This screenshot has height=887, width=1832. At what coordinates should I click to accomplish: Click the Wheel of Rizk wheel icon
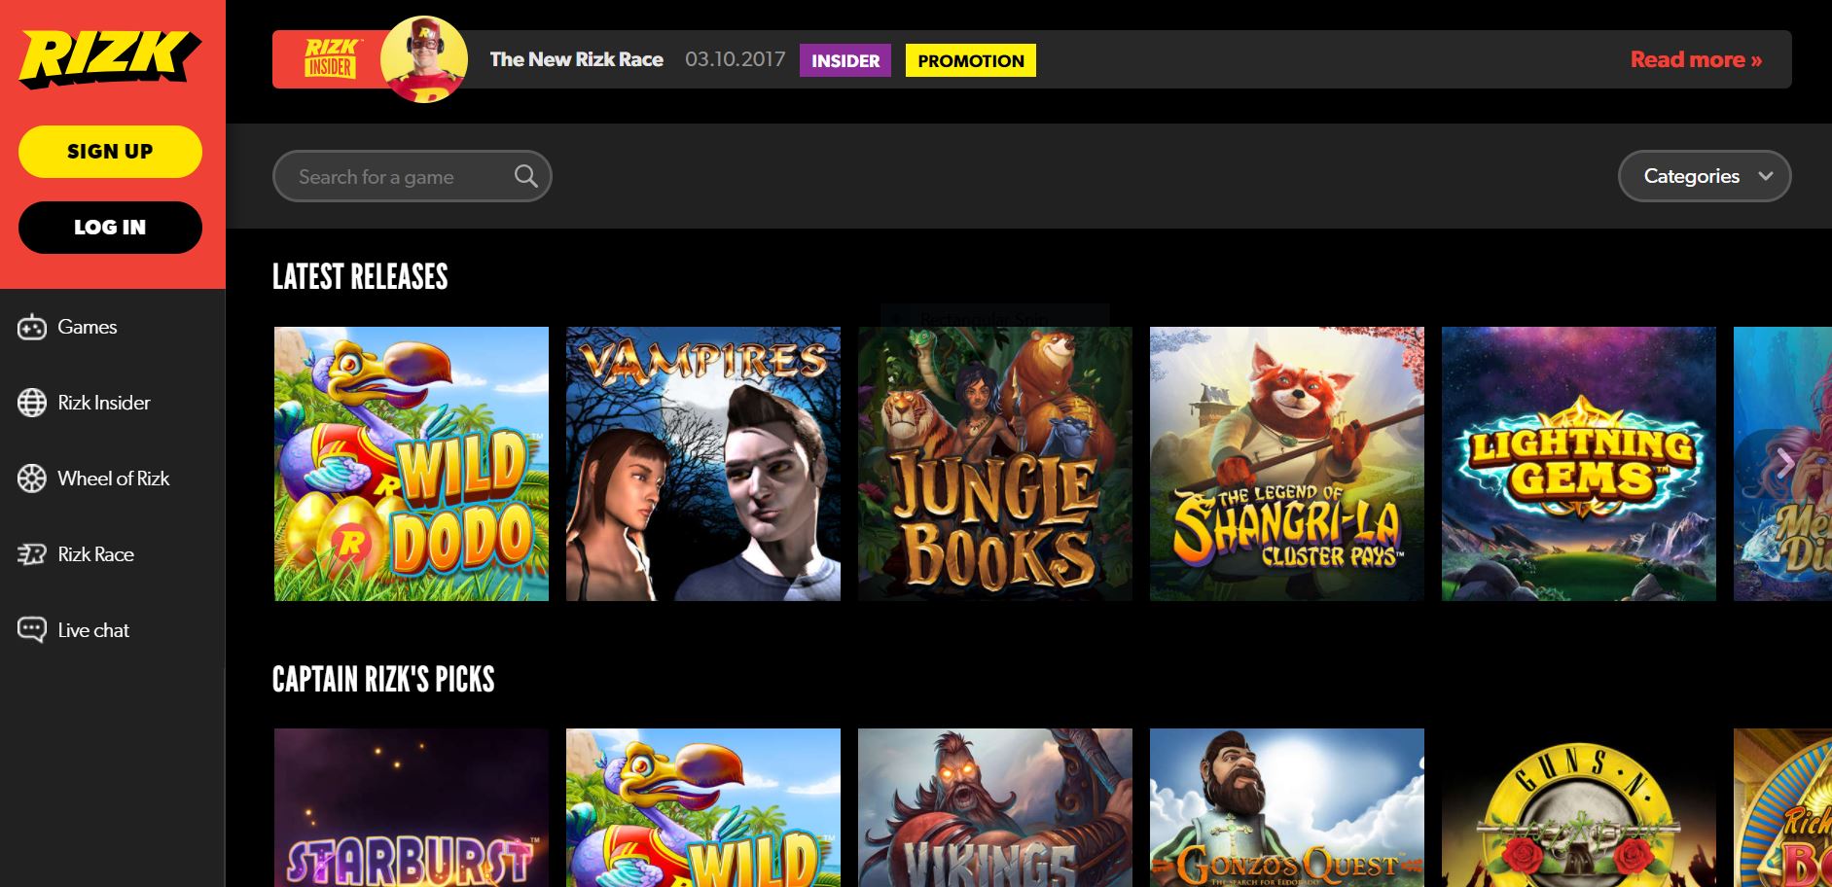tap(32, 479)
